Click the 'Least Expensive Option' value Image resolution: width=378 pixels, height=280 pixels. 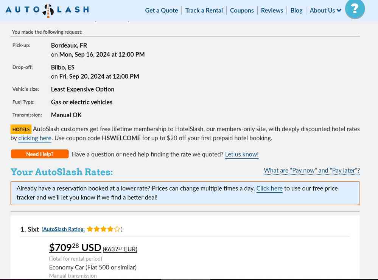click(83, 89)
